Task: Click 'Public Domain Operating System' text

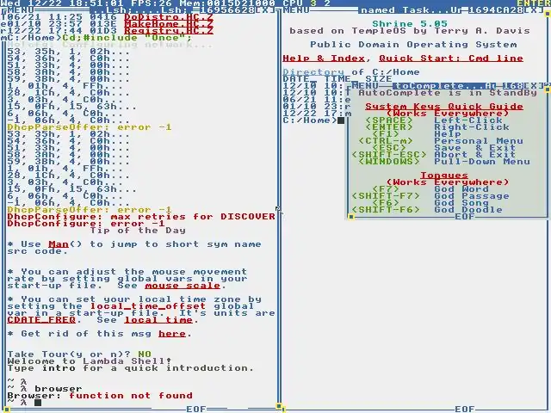Action: (413, 45)
